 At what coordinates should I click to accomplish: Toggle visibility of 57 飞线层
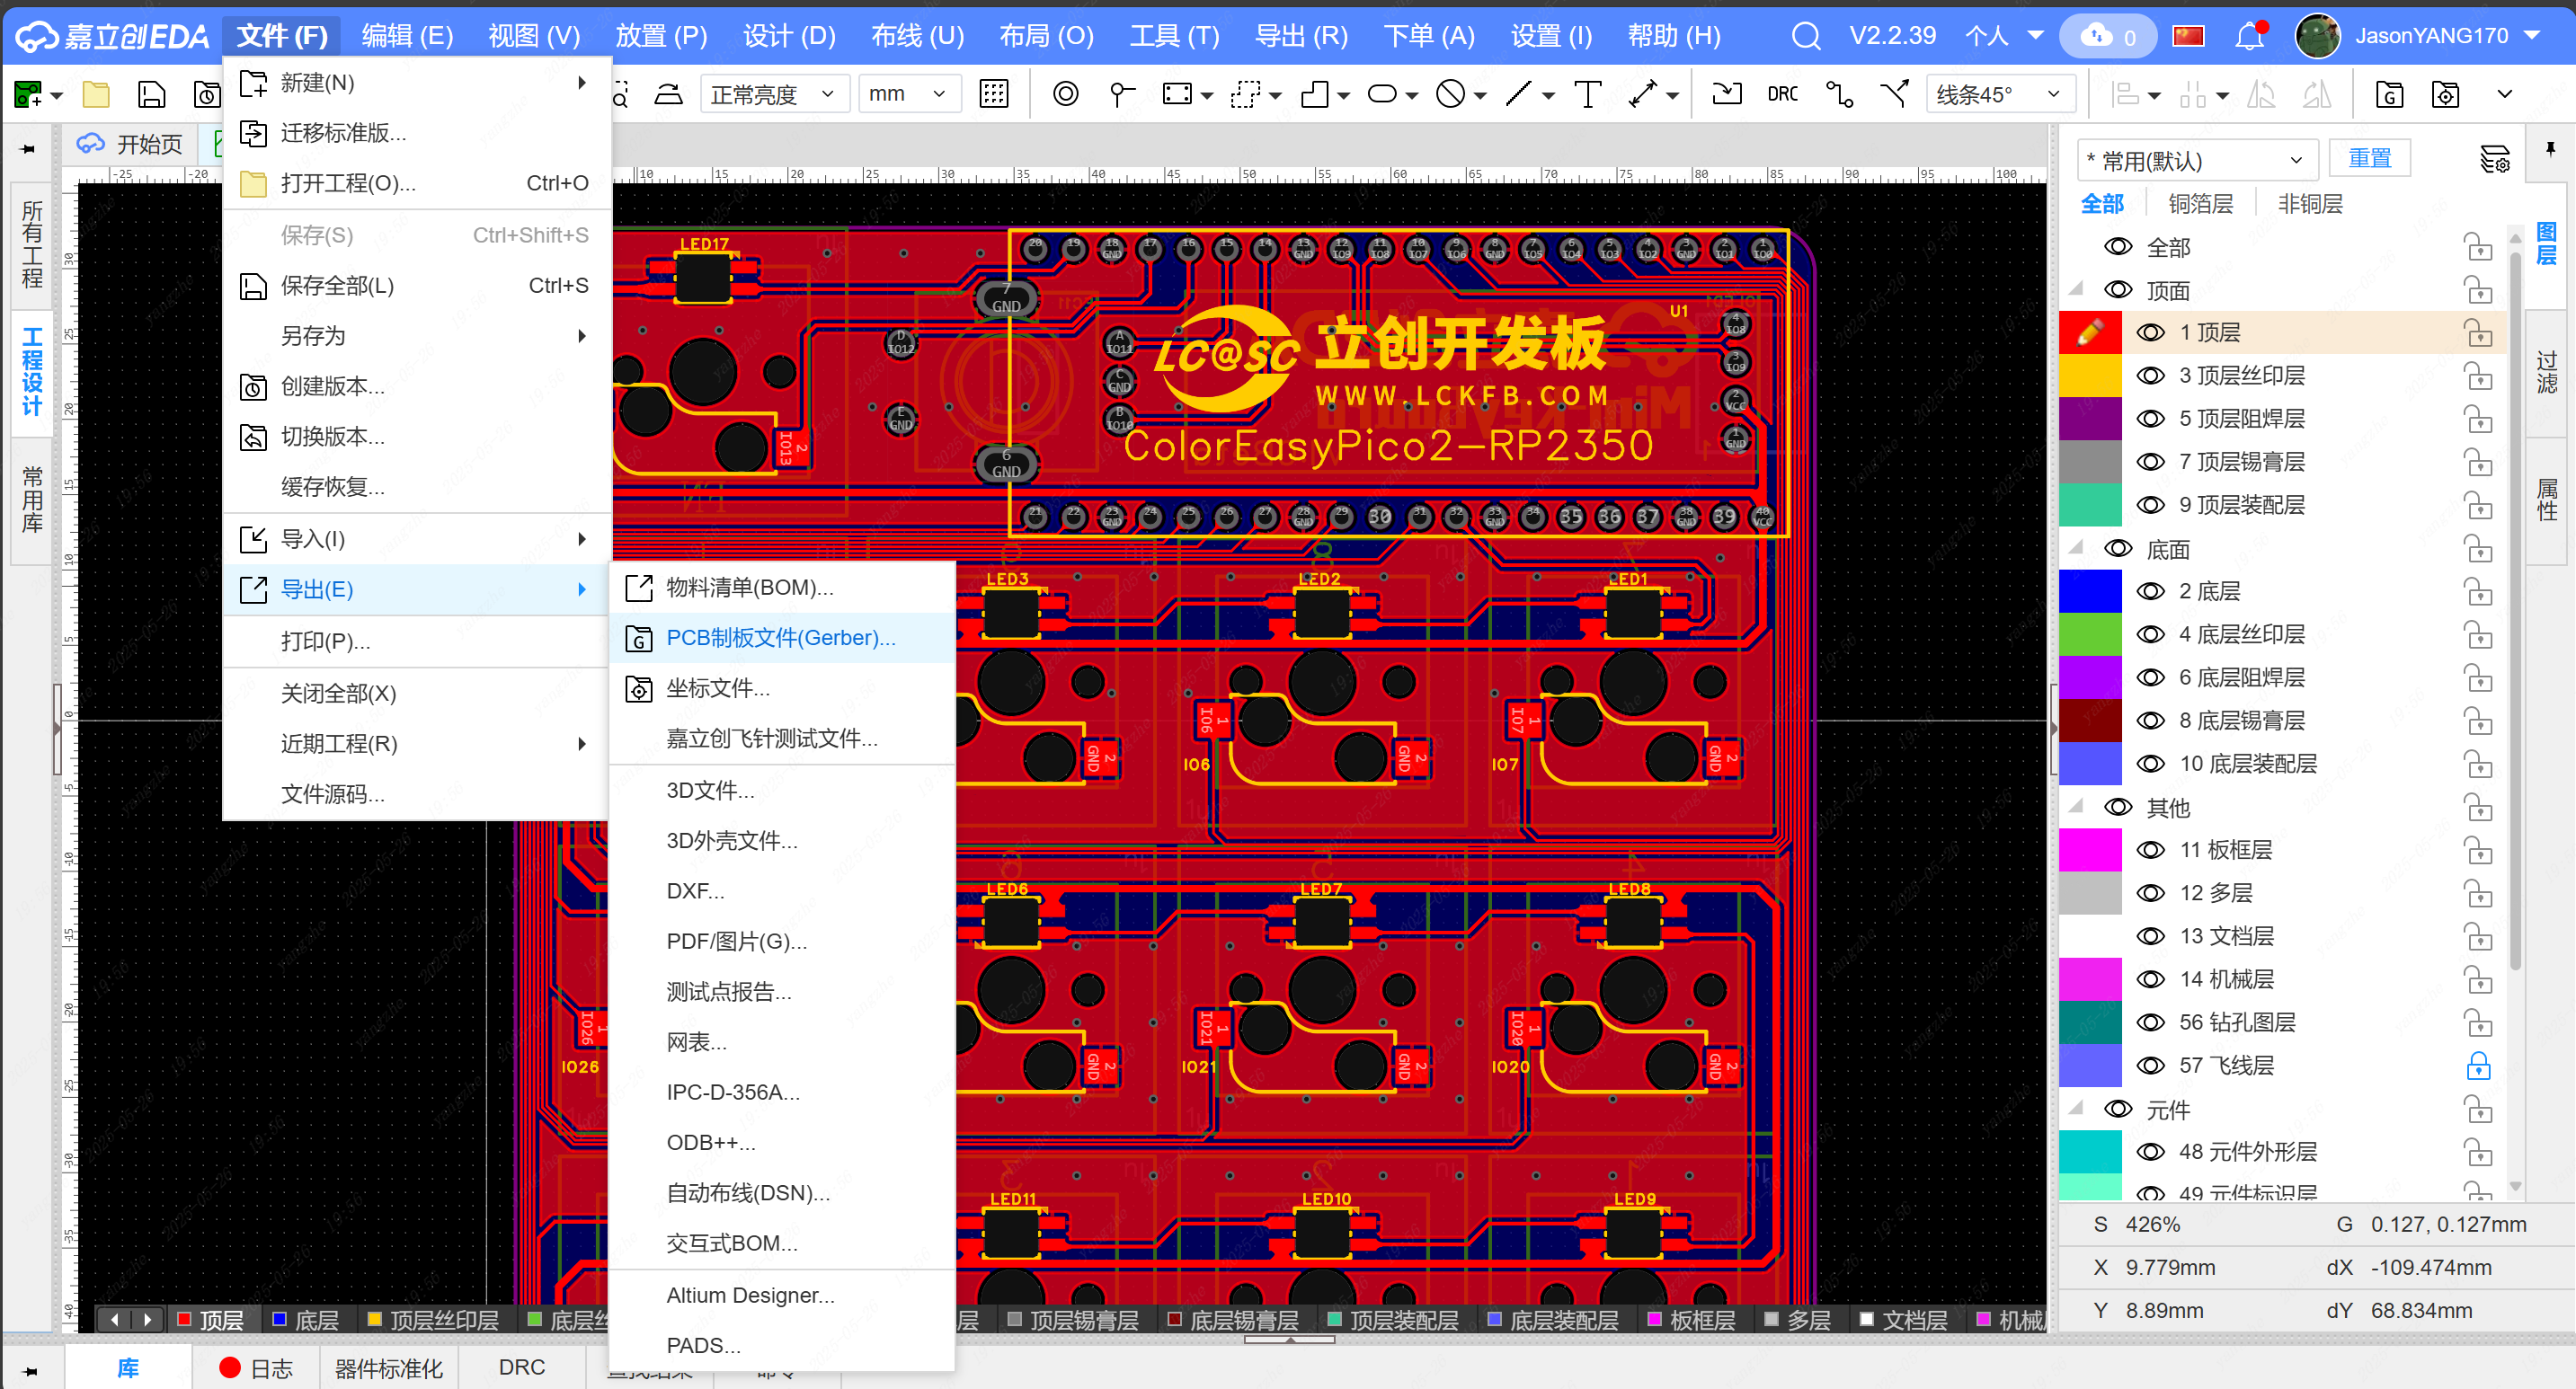click(2150, 1066)
